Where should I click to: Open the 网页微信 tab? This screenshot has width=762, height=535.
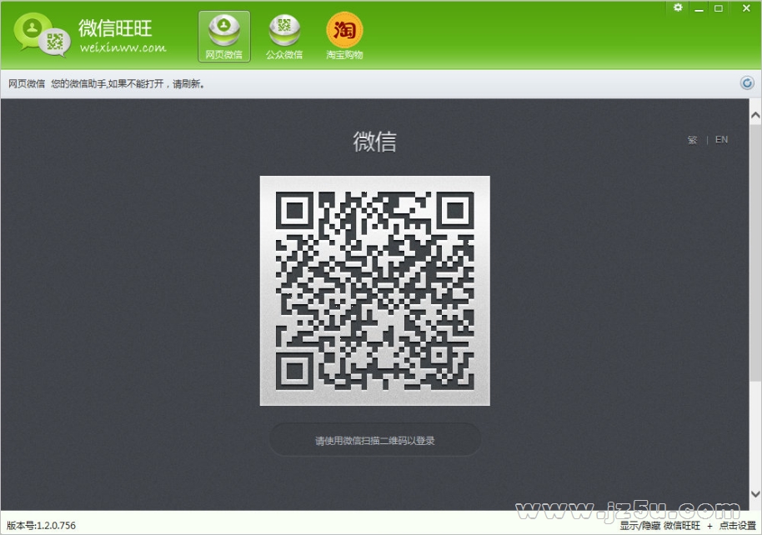coord(224,37)
